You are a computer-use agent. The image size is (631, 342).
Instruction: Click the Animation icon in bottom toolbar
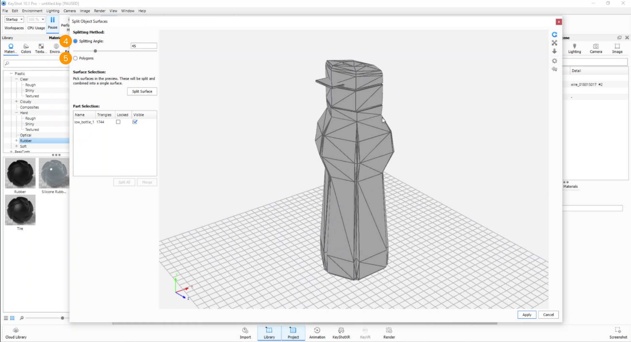317,333
